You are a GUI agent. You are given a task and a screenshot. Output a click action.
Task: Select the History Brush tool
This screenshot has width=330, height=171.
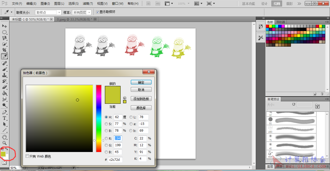pos(4,81)
